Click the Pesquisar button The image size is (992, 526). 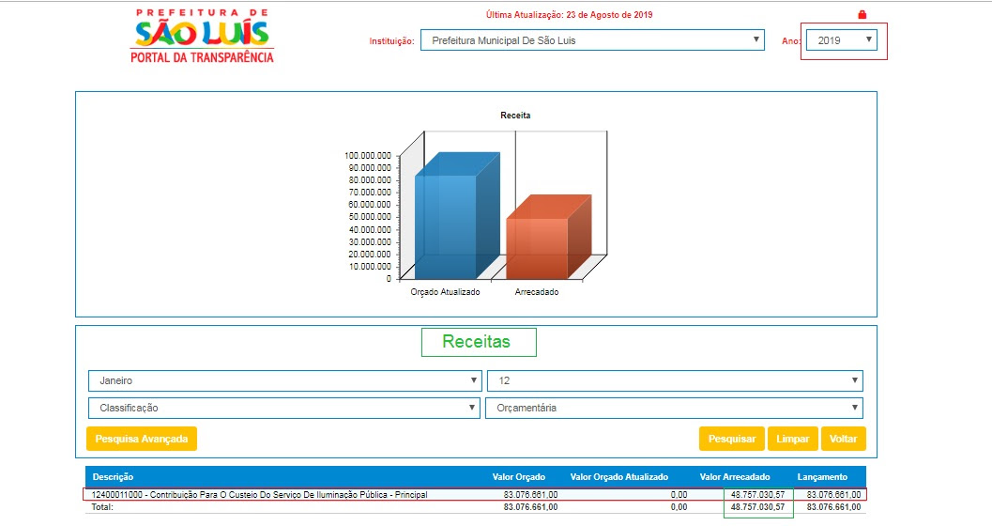[732, 439]
